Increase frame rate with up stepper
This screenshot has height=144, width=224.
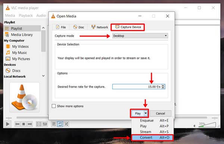[163, 85]
